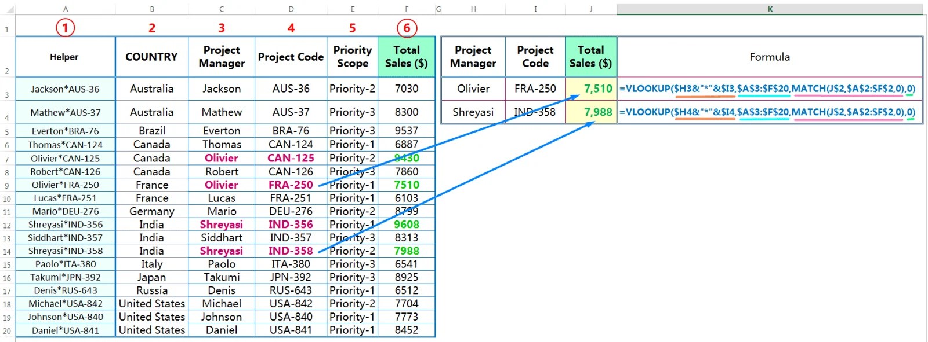Select column B header
The width and height of the screenshot is (928, 342).
(152, 9)
